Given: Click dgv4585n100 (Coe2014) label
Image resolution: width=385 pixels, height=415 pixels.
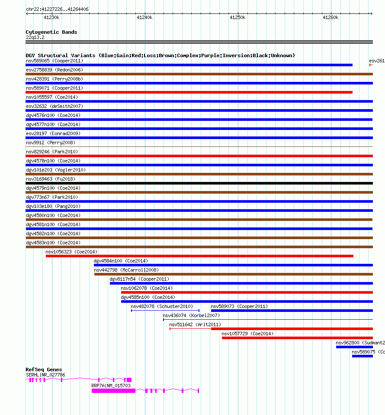Looking at the screenshot, I should [148, 298].
